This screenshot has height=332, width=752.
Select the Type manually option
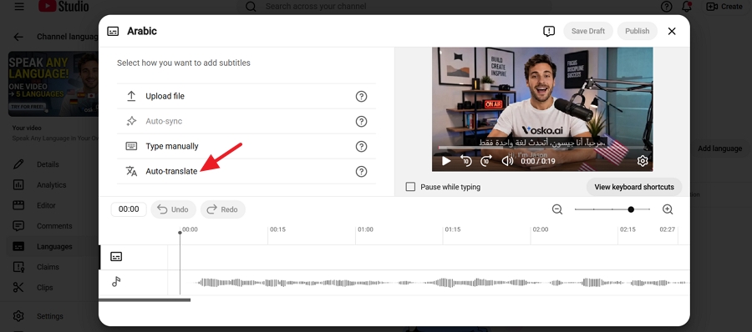[x=246, y=146]
